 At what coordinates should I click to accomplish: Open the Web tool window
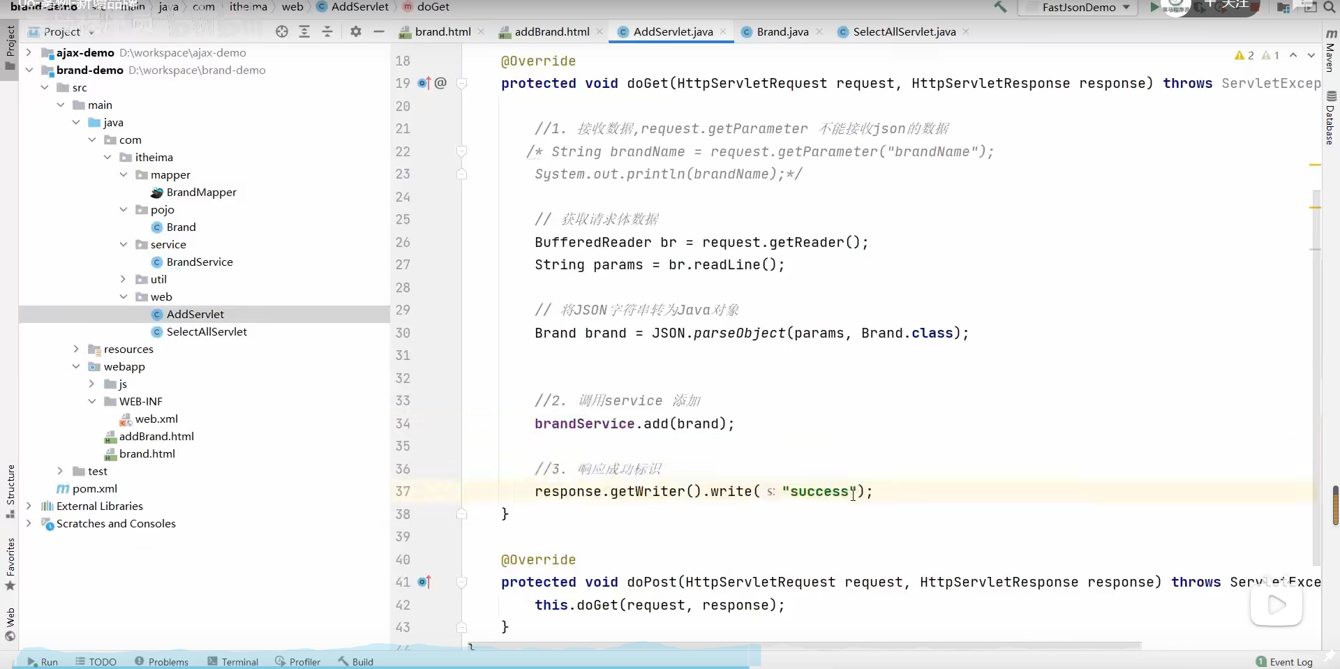click(x=10, y=624)
